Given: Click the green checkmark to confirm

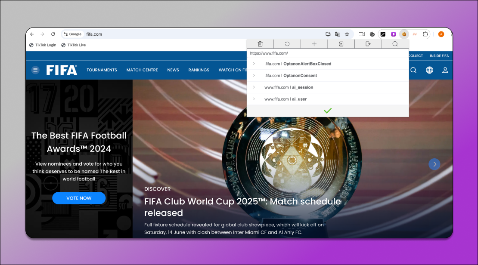Looking at the screenshot, I should tap(328, 111).
